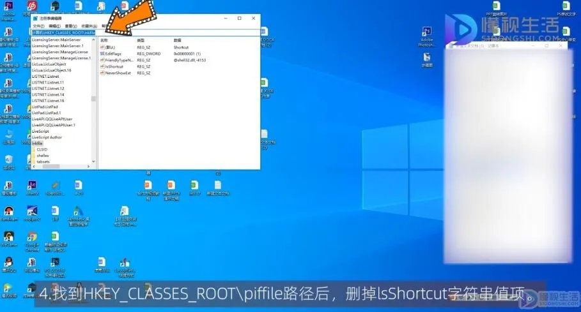Click the tree pane right scroll arrow
The image size is (581, 312).
click(x=89, y=167)
